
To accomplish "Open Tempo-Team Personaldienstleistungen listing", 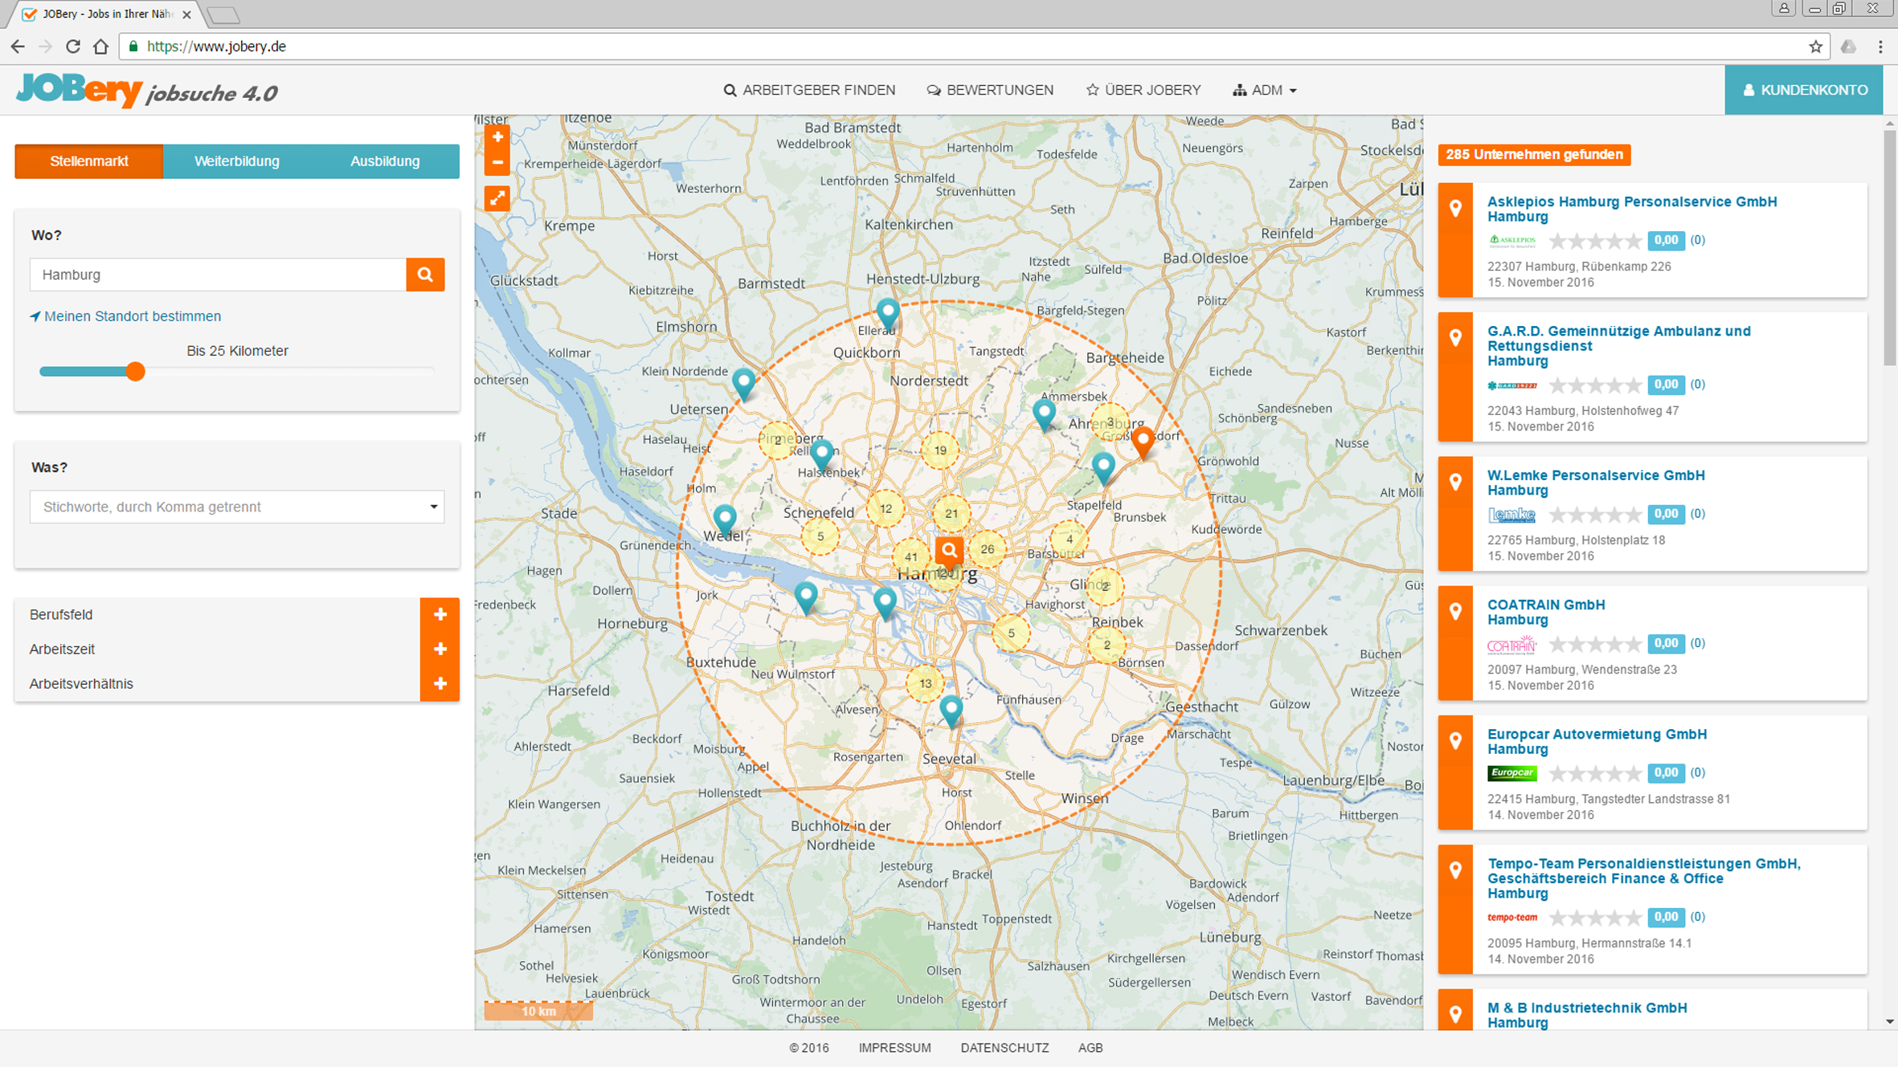I will (1644, 878).
